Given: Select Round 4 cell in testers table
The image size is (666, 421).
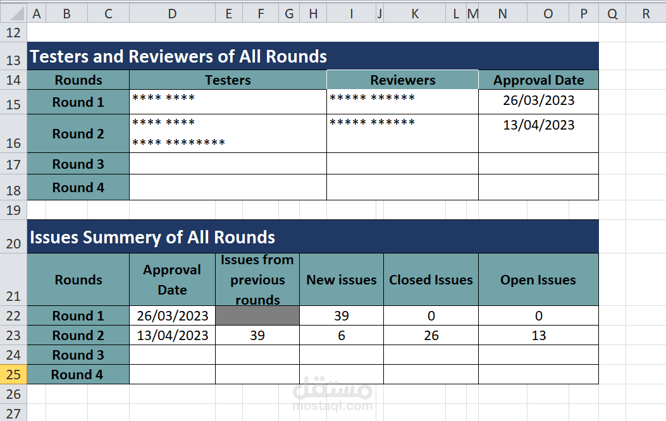Looking at the screenshot, I should pos(78,187).
